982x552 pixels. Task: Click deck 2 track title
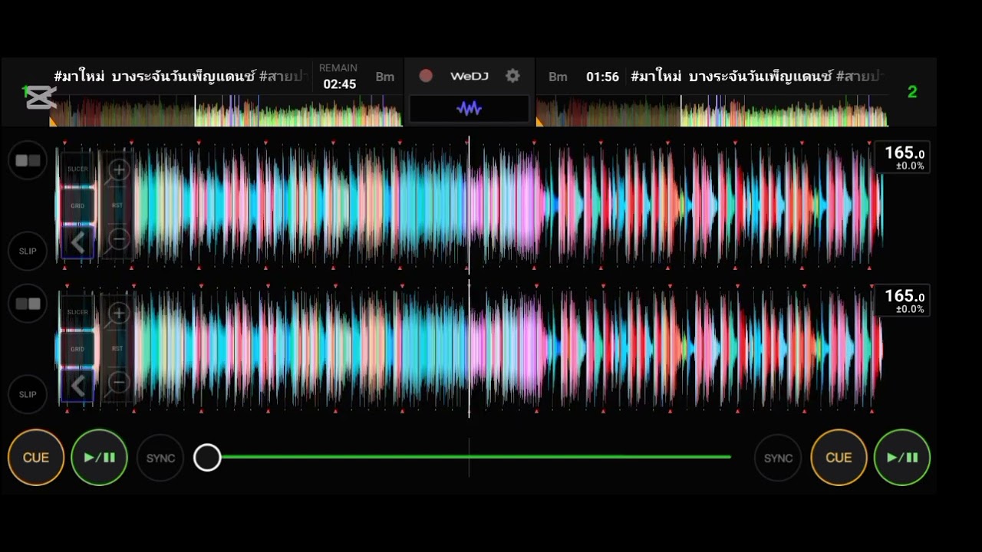click(x=756, y=76)
